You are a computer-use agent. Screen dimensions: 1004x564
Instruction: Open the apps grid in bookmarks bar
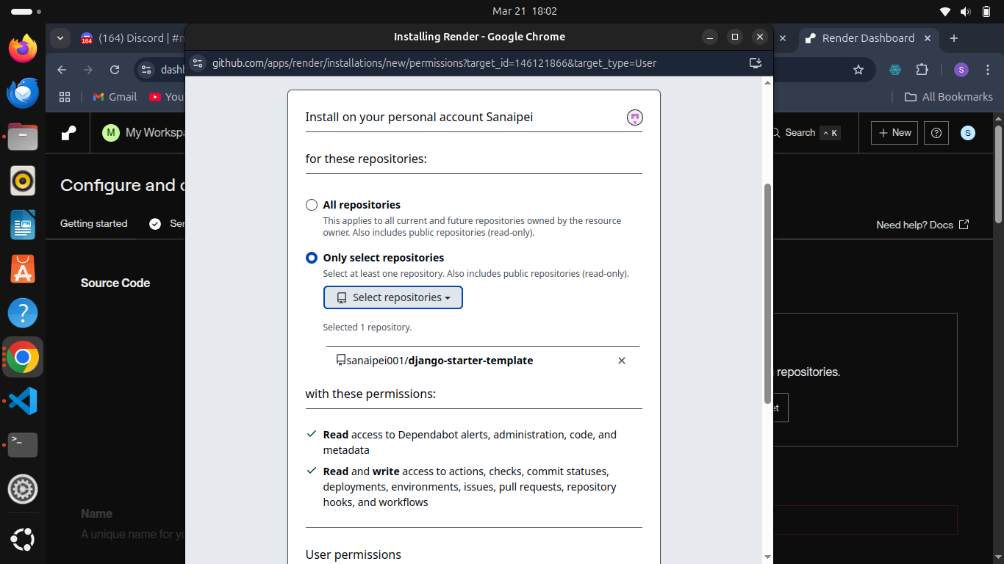65,97
